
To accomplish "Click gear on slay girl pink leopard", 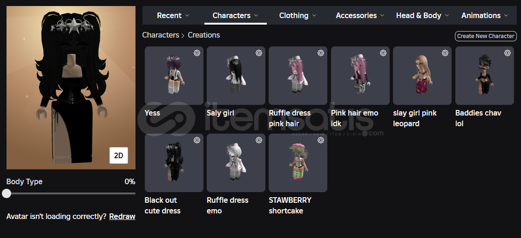I will pyautogui.click(x=445, y=53).
